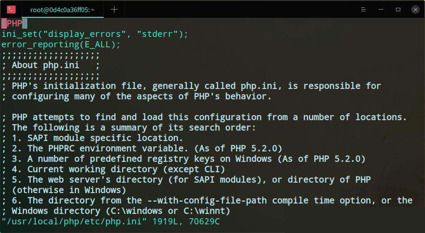Image resolution: width=425 pixels, height=233 pixels.
Task: Select the root@0d4c0a36ff05 tab
Action: (62, 9)
